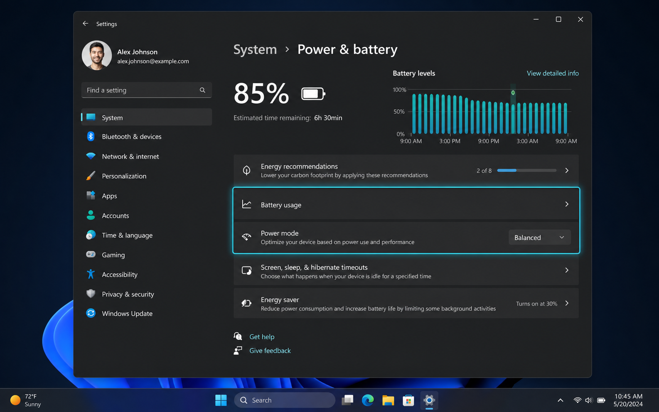
Task: Click View detailed info link
Action: (x=553, y=73)
